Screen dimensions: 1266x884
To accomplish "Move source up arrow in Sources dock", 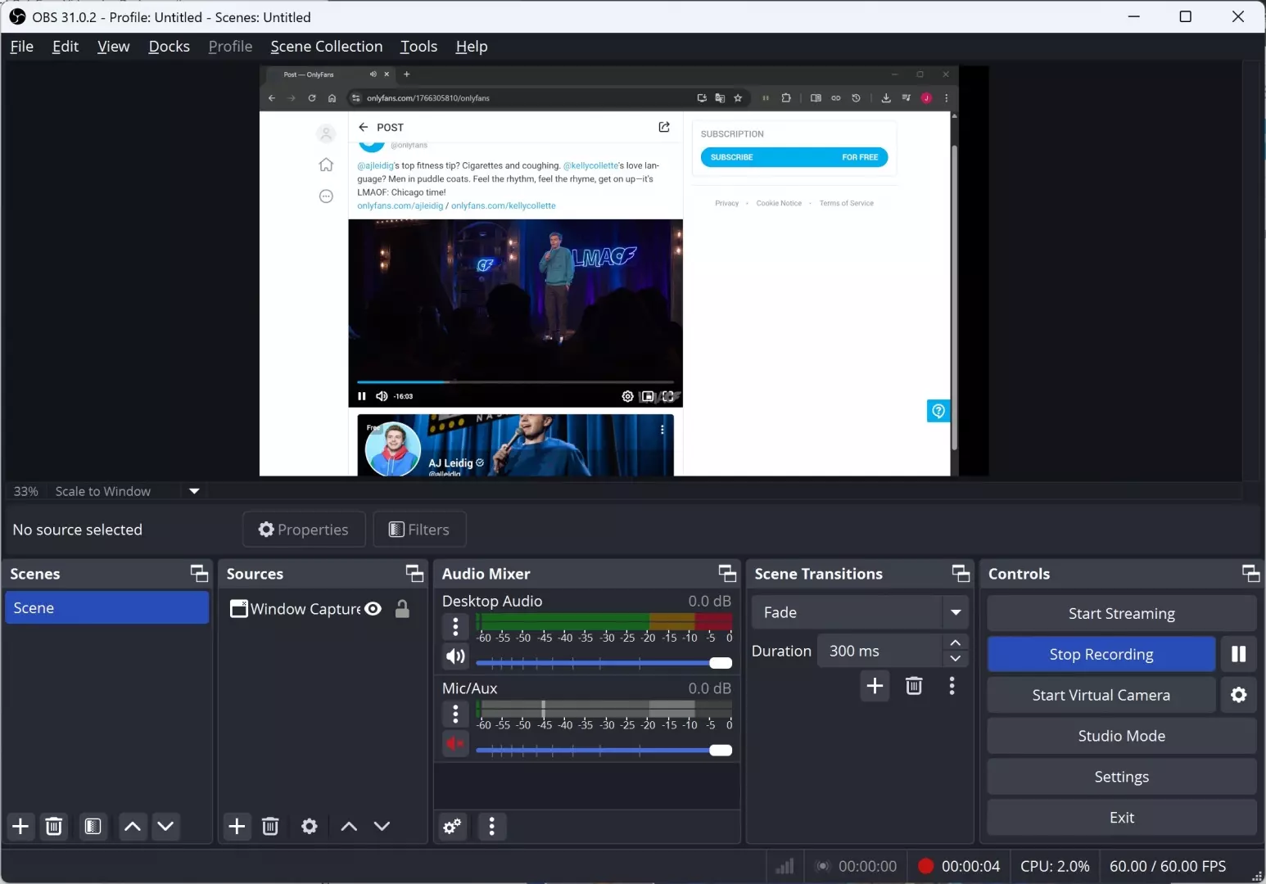I will pos(349,827).
